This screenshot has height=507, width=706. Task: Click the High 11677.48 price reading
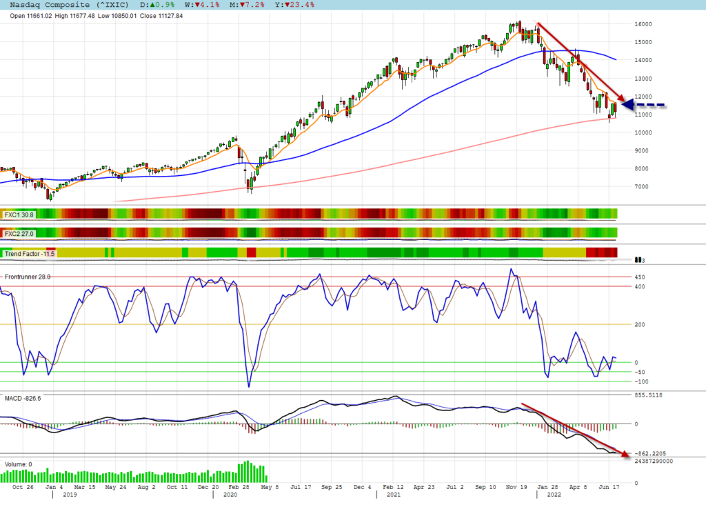coord(74,16)
